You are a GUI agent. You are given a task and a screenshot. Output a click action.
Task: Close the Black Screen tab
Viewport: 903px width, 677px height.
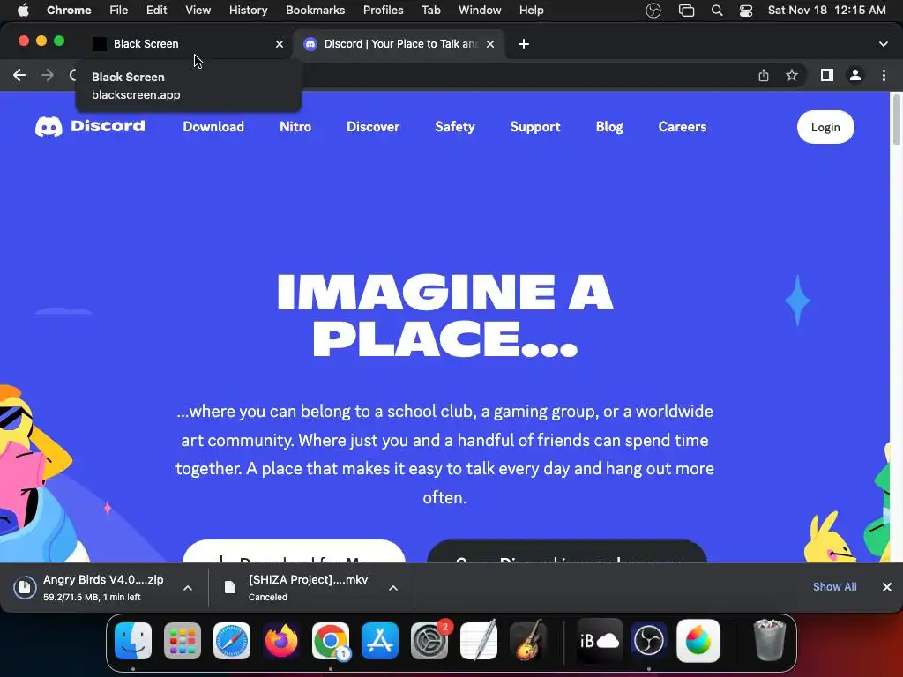click(x=280, y=44)
